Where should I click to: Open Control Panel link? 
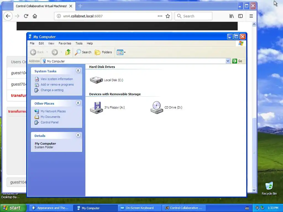[x=49, y=122]
